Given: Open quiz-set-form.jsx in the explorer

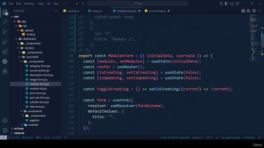Looking at the screenshot, I should point(40,97).
